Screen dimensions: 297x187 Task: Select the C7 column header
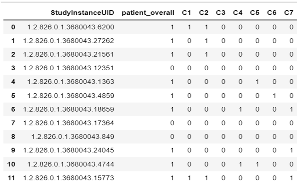click(x=289, y=13)
